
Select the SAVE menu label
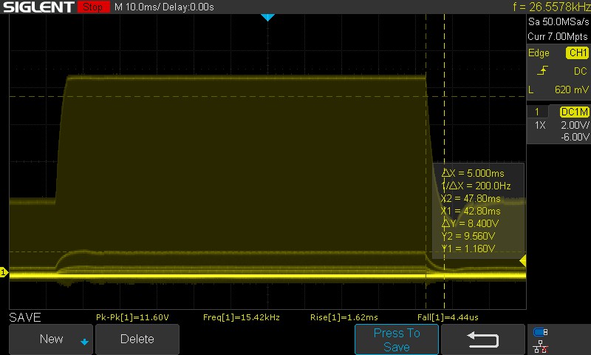coord(25,317)
